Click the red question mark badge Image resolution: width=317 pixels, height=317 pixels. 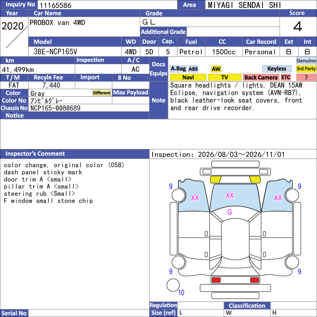point(306,77)
